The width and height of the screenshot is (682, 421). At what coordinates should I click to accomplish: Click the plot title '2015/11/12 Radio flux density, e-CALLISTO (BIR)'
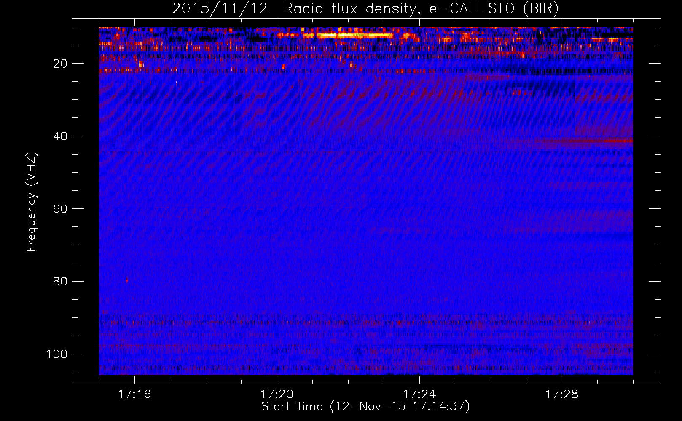click(365, 9)
